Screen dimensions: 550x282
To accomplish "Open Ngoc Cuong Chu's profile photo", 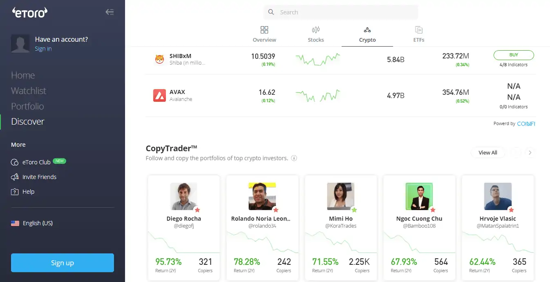I will (419, 196).
